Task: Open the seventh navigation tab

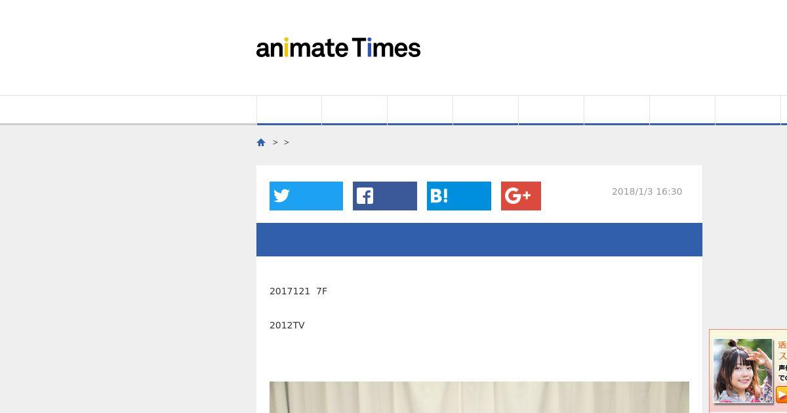Action: 683,110
